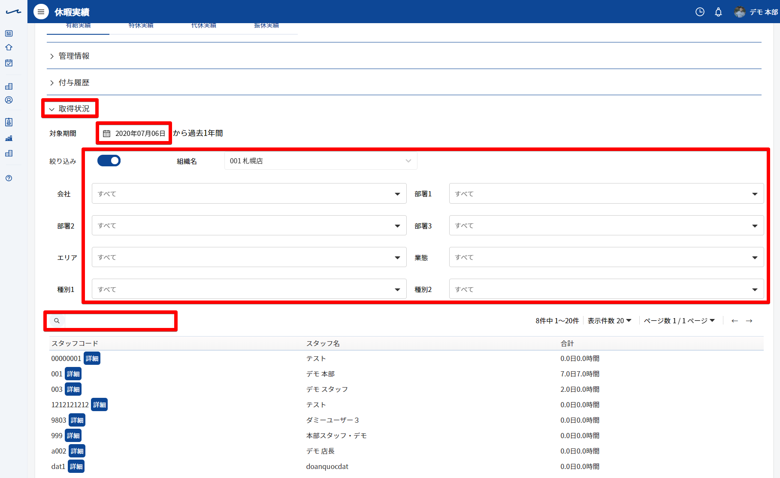Open the calendar check icon in sidebar
Image resolution: width=780 pixels, height=478 pixels.
pos(9,63)
